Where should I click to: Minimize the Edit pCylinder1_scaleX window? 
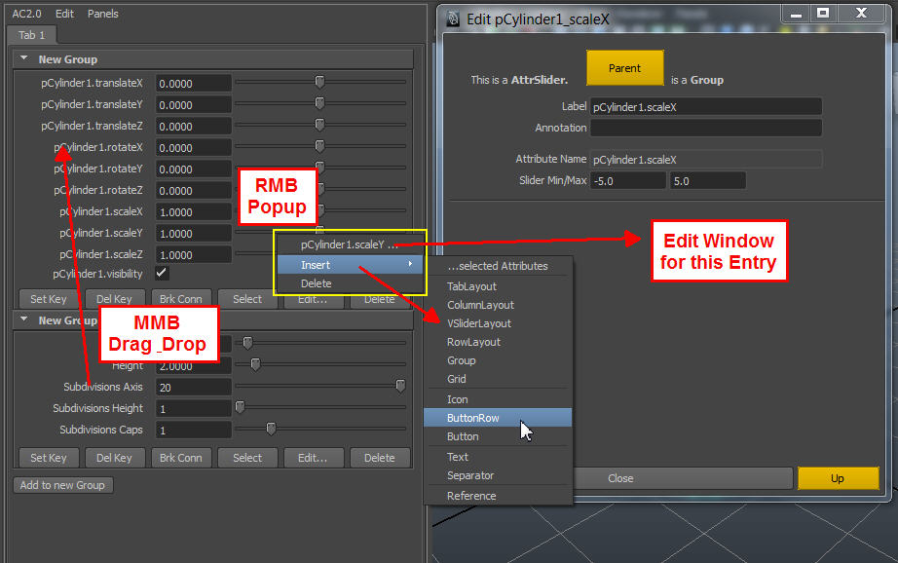coord(796,14)
